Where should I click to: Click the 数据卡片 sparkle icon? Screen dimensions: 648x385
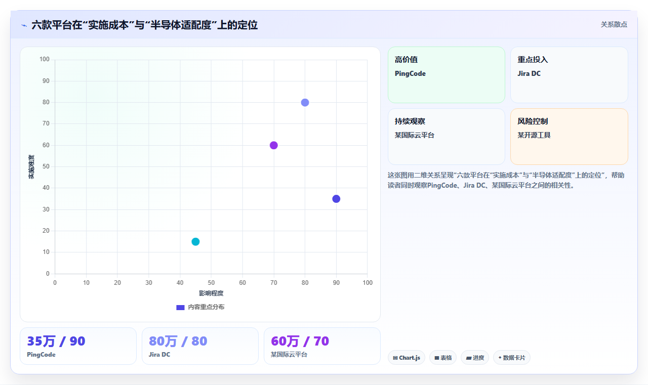click(500, 358)
